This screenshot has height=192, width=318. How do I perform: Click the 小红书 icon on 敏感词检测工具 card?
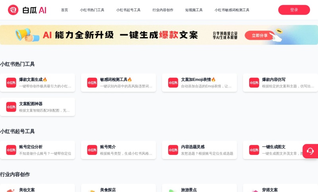(x=92, y=83)
